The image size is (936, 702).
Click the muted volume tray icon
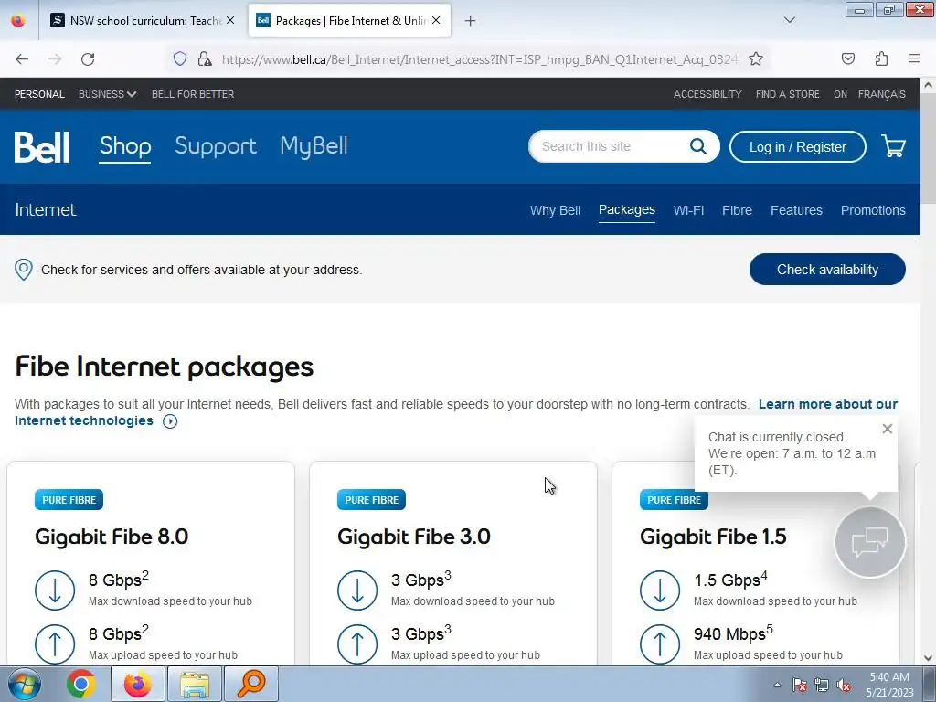point(844,686)
